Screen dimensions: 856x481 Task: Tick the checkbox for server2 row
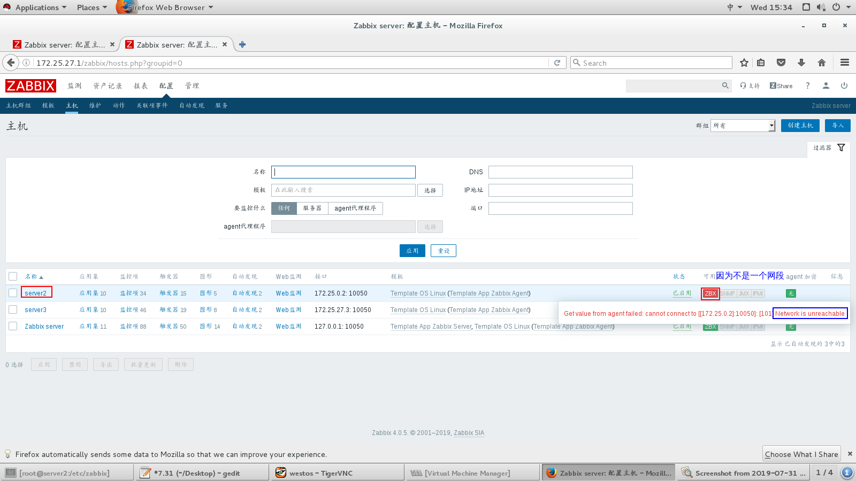tap(13, 293)
